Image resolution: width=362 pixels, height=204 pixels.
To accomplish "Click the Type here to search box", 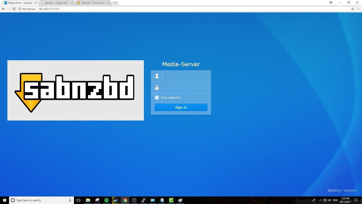I will coord(42,200).
